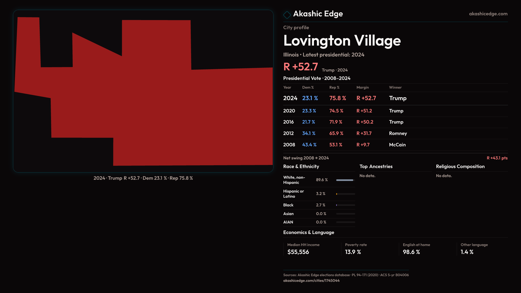Click the Margin column header
521x293 pixels.
click(363, 87)
